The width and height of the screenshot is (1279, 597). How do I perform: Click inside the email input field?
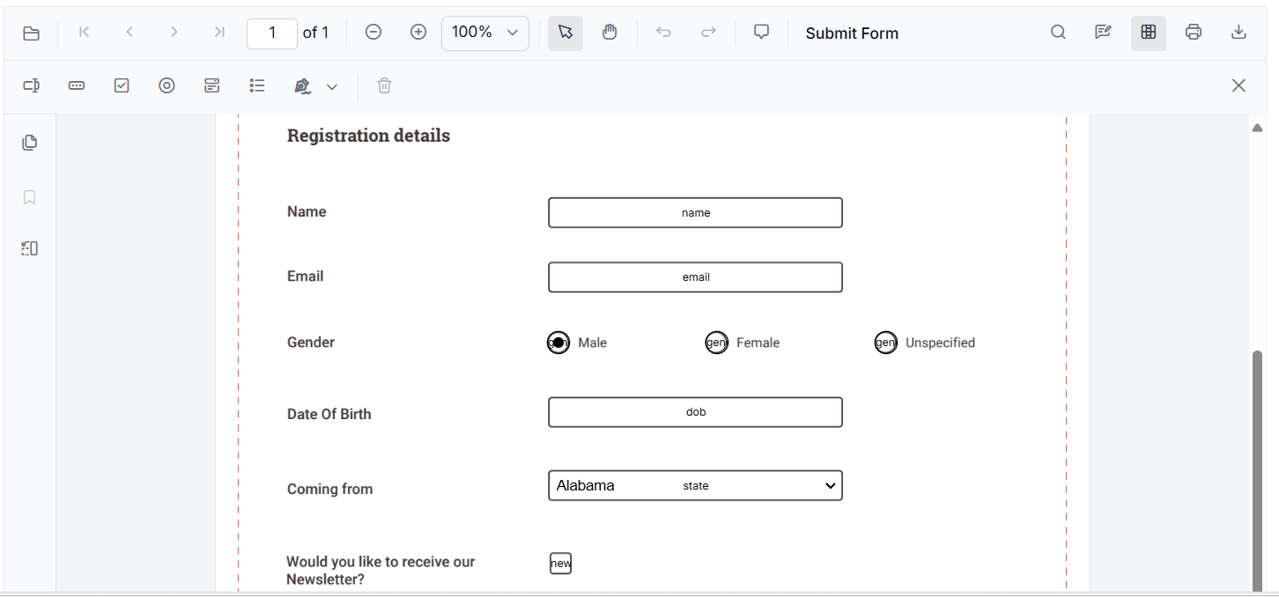(695, 276)
